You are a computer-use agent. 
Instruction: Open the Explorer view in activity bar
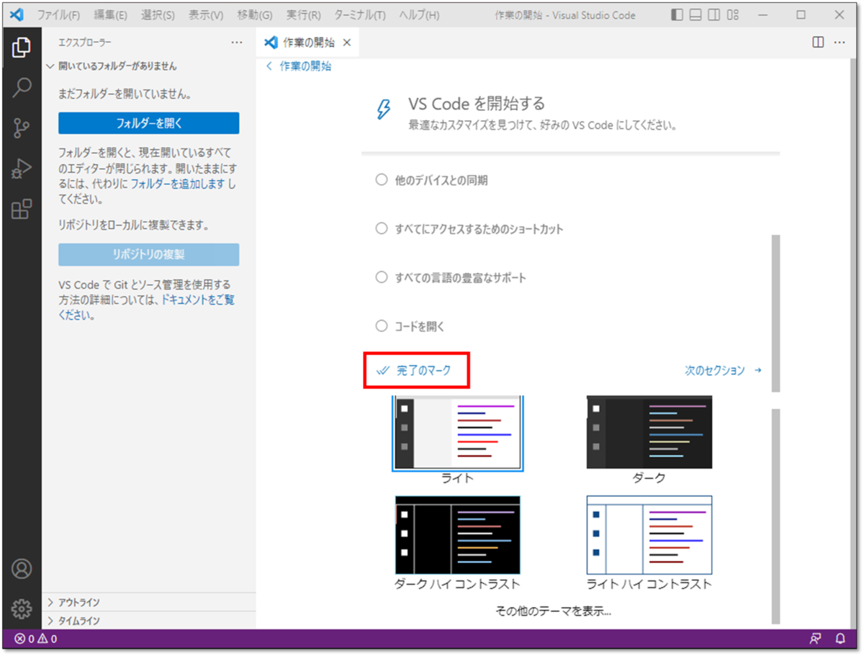click(22, 48)
